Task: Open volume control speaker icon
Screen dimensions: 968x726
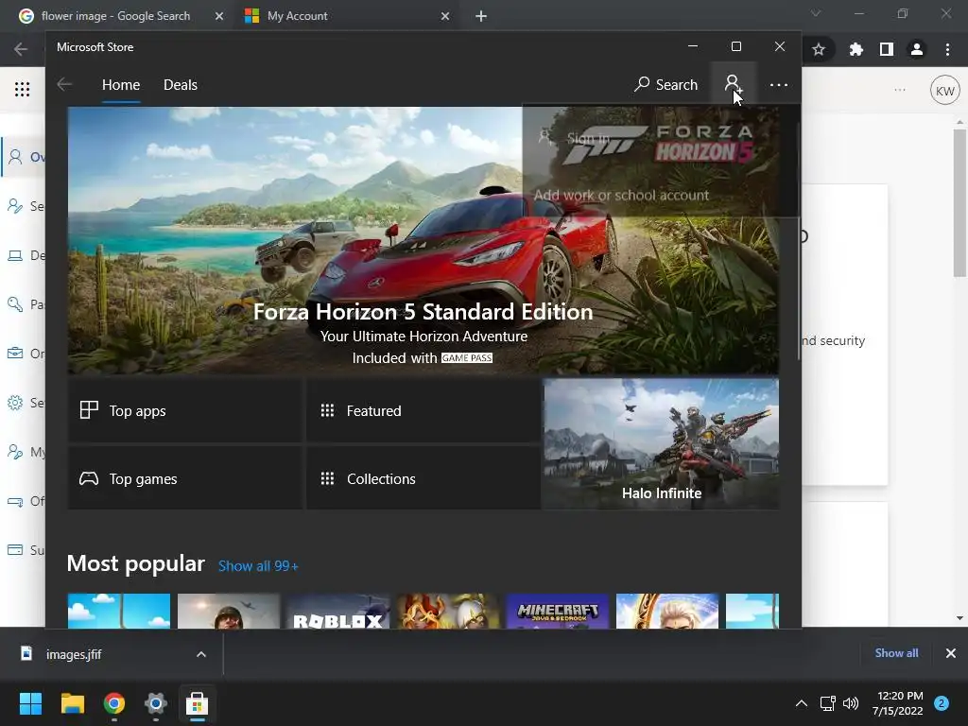Action: tap(851, 703)
